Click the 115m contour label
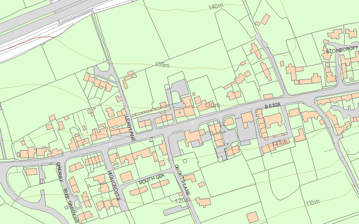This screenshot has height=224, width=359. [x=313, y=202]
